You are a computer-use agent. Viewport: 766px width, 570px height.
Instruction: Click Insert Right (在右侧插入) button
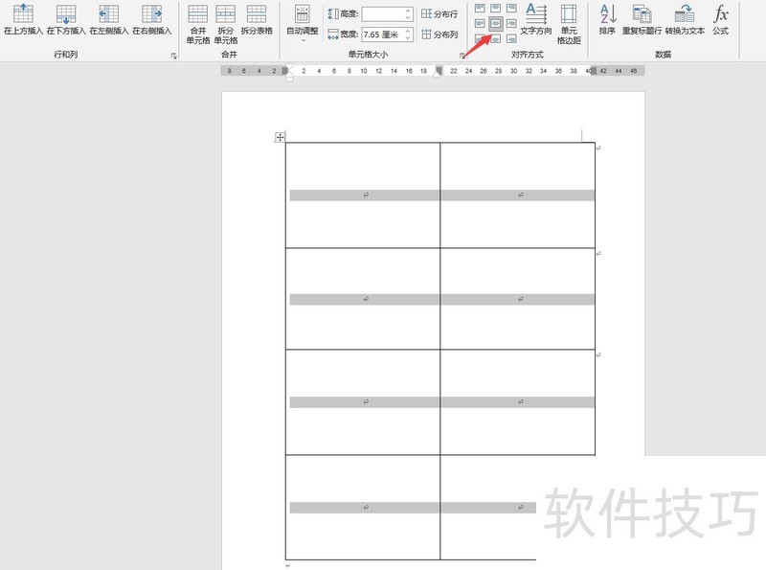tap(152, 19)
